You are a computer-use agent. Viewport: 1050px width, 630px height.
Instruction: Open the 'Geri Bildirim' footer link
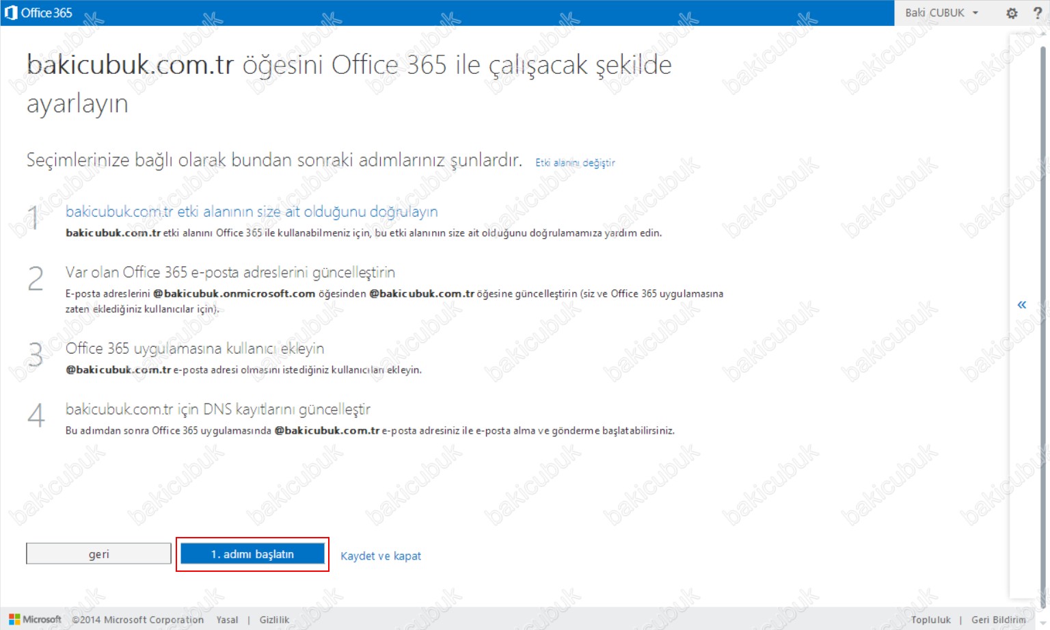[x=998, y=620]
